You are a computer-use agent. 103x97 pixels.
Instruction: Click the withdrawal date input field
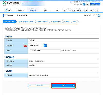pyautogui.click(x=36, y=46)
